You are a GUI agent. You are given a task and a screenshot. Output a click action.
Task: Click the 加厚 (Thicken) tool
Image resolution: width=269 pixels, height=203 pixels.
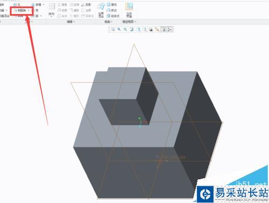tap(86, 10)
